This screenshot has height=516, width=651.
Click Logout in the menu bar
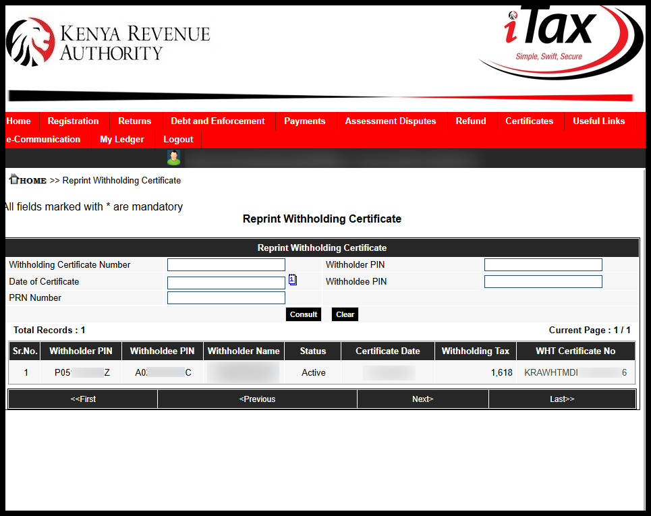(178, 139)
